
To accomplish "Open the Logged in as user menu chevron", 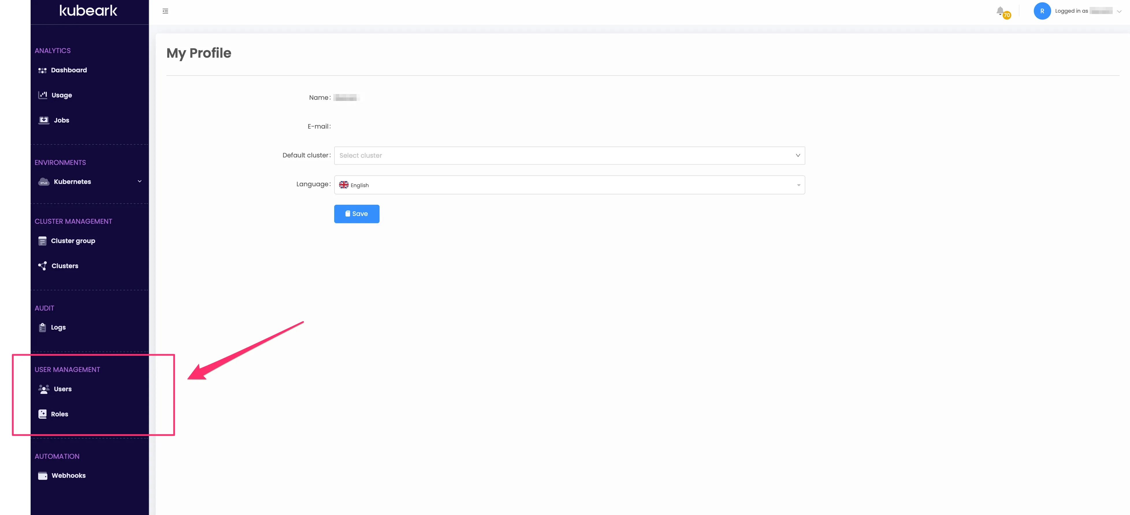I will (x=1119, y=11).
